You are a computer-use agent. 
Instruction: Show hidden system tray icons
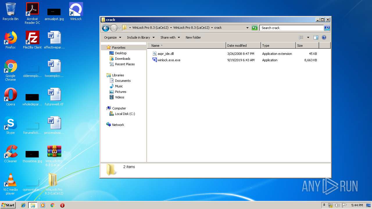(x=324, y=205)
